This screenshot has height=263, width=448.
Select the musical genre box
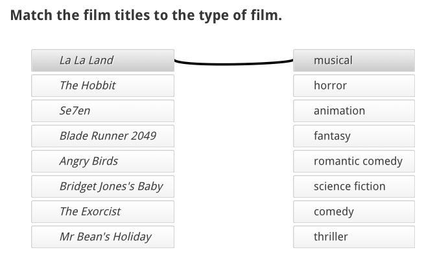[x=353, y=60]
